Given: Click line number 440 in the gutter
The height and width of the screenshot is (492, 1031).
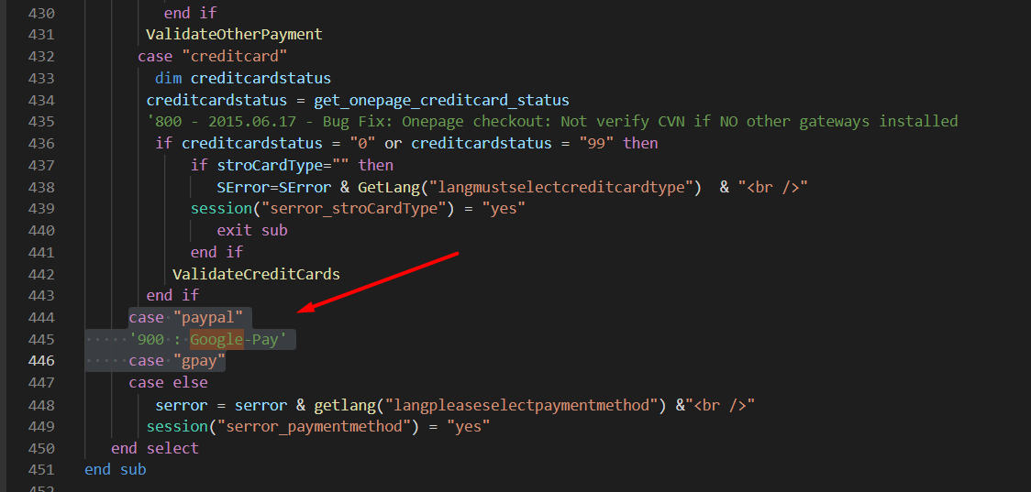Looking at the screenshot, I should click(40, 231).
